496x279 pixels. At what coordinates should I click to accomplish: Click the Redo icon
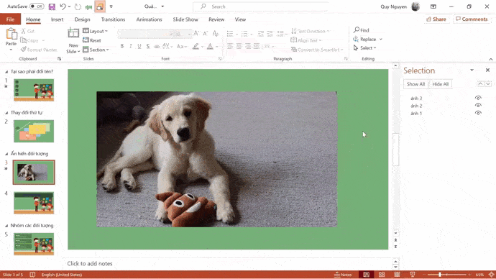point(78,6)
